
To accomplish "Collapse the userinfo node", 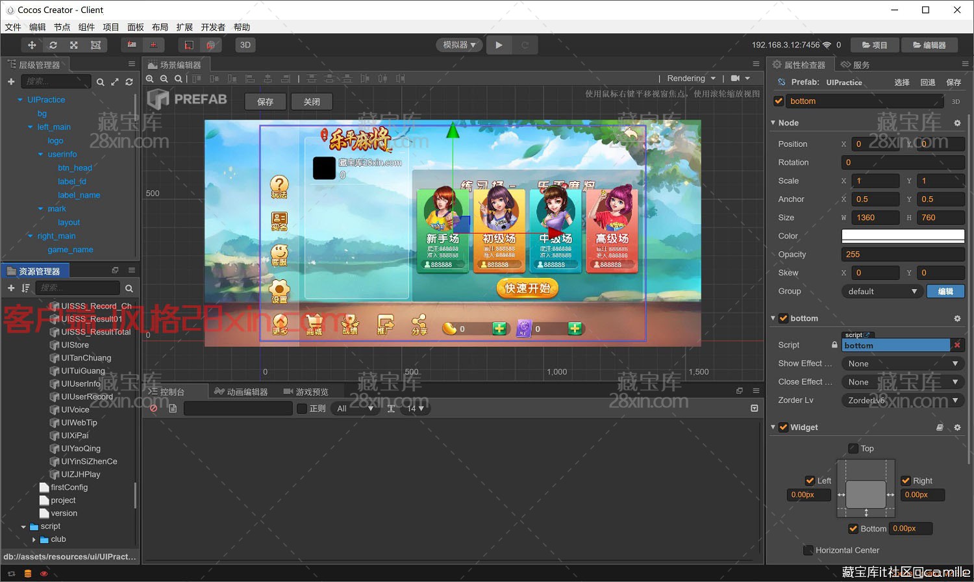I will point(41,155).
